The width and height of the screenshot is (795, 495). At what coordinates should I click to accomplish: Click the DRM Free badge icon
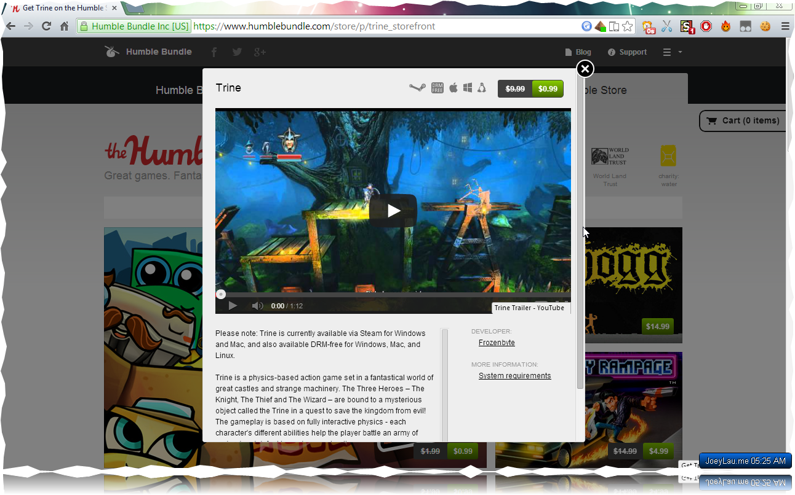[x=437, y=88]
